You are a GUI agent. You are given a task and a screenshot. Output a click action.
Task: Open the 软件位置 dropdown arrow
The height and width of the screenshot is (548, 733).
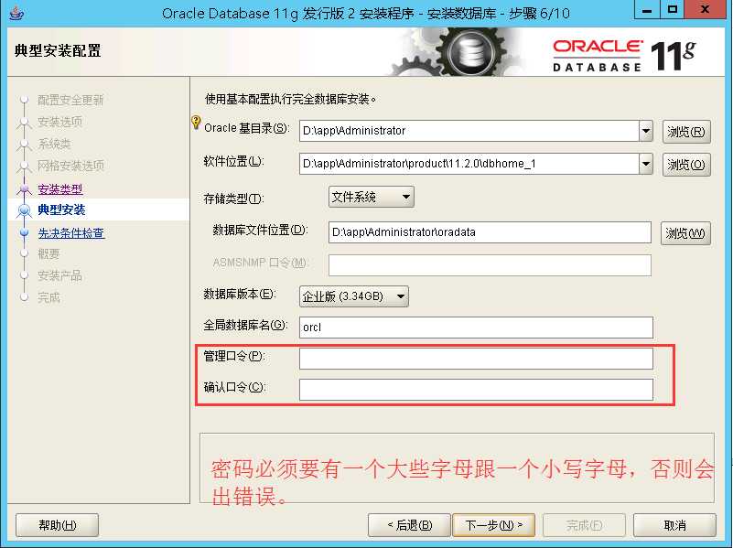[645, 164]
